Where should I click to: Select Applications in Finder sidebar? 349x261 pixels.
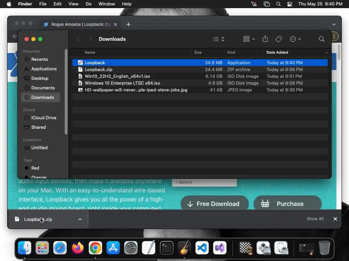pyautogui.click(x=41, y=69)
